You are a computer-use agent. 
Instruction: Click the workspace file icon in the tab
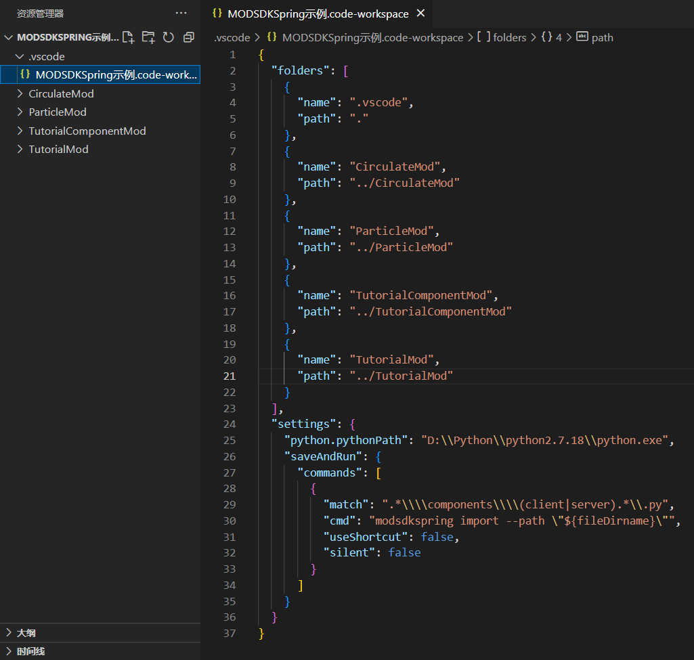click(x=217, y=13)
